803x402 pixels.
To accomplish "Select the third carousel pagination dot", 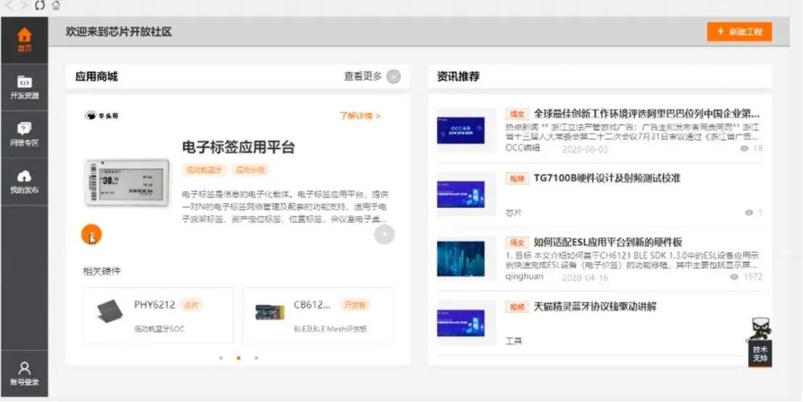I will click(256, 358).
